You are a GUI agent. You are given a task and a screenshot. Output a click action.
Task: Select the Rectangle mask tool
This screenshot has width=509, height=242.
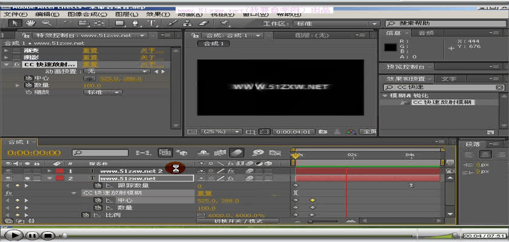coord(120,24)
